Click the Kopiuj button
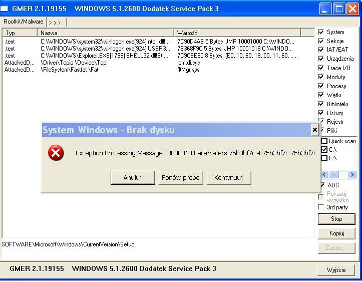 (x=336, y=233)
